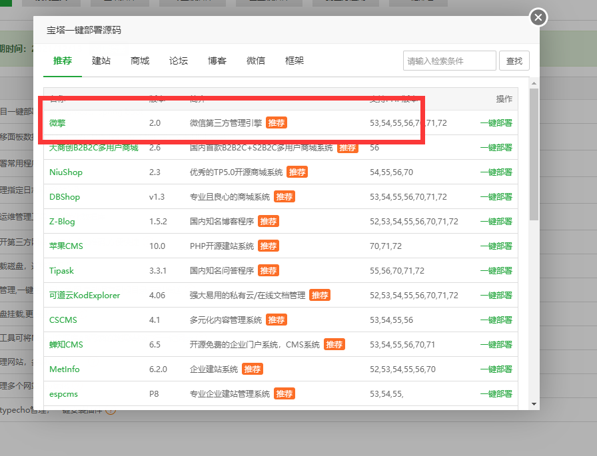
Task: Deploy 微擎 with 一键部署
Action: coord(496,123)
